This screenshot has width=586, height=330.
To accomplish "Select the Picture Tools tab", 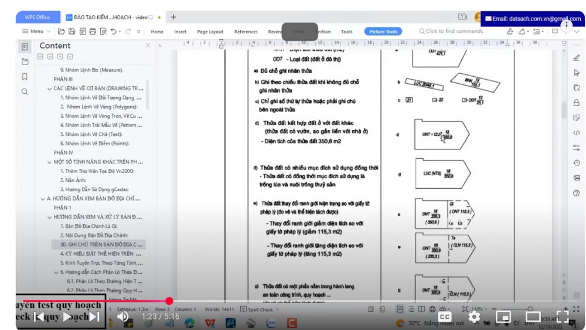I will 383,32.
